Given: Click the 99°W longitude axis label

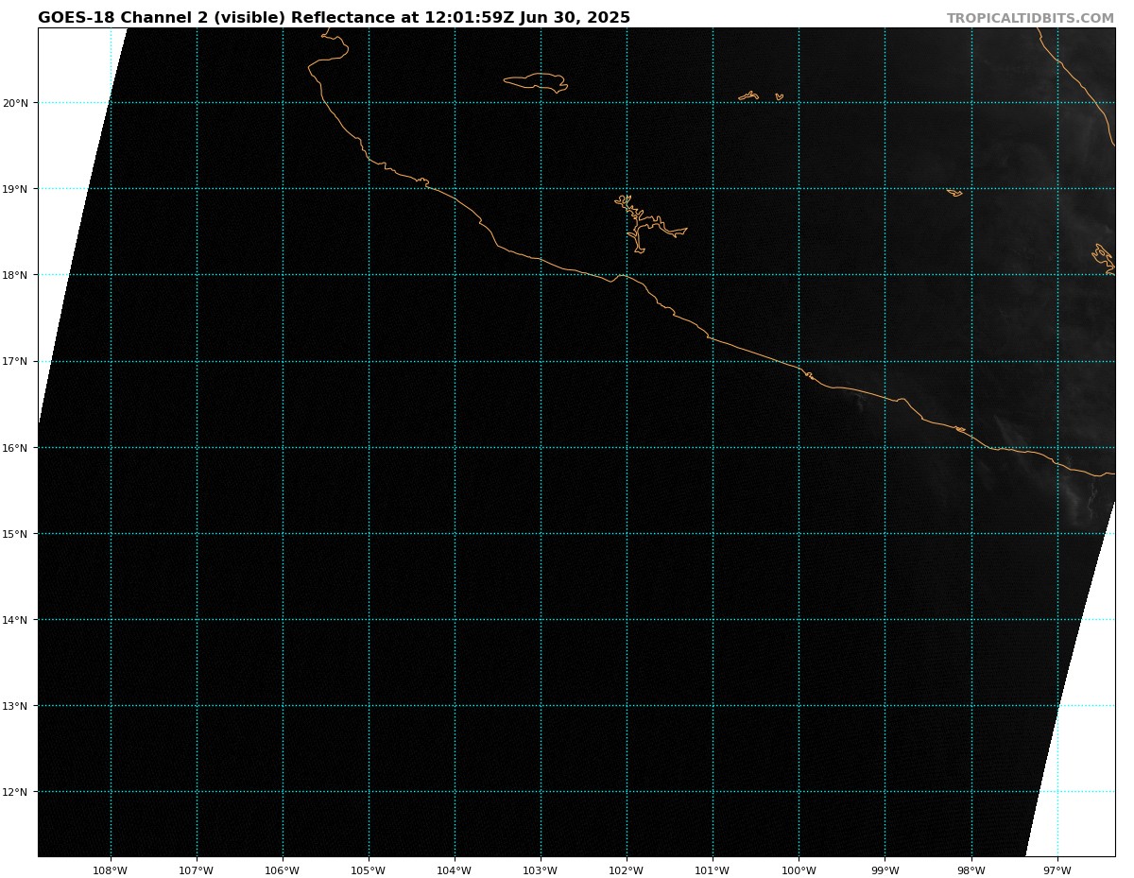Looking at the screenshot, I should click(x=885, y=870).
